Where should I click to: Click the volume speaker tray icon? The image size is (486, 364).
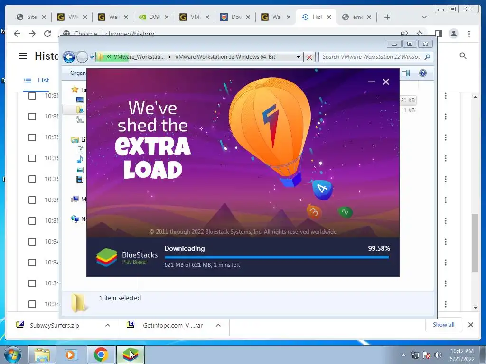tap(438, 355)
